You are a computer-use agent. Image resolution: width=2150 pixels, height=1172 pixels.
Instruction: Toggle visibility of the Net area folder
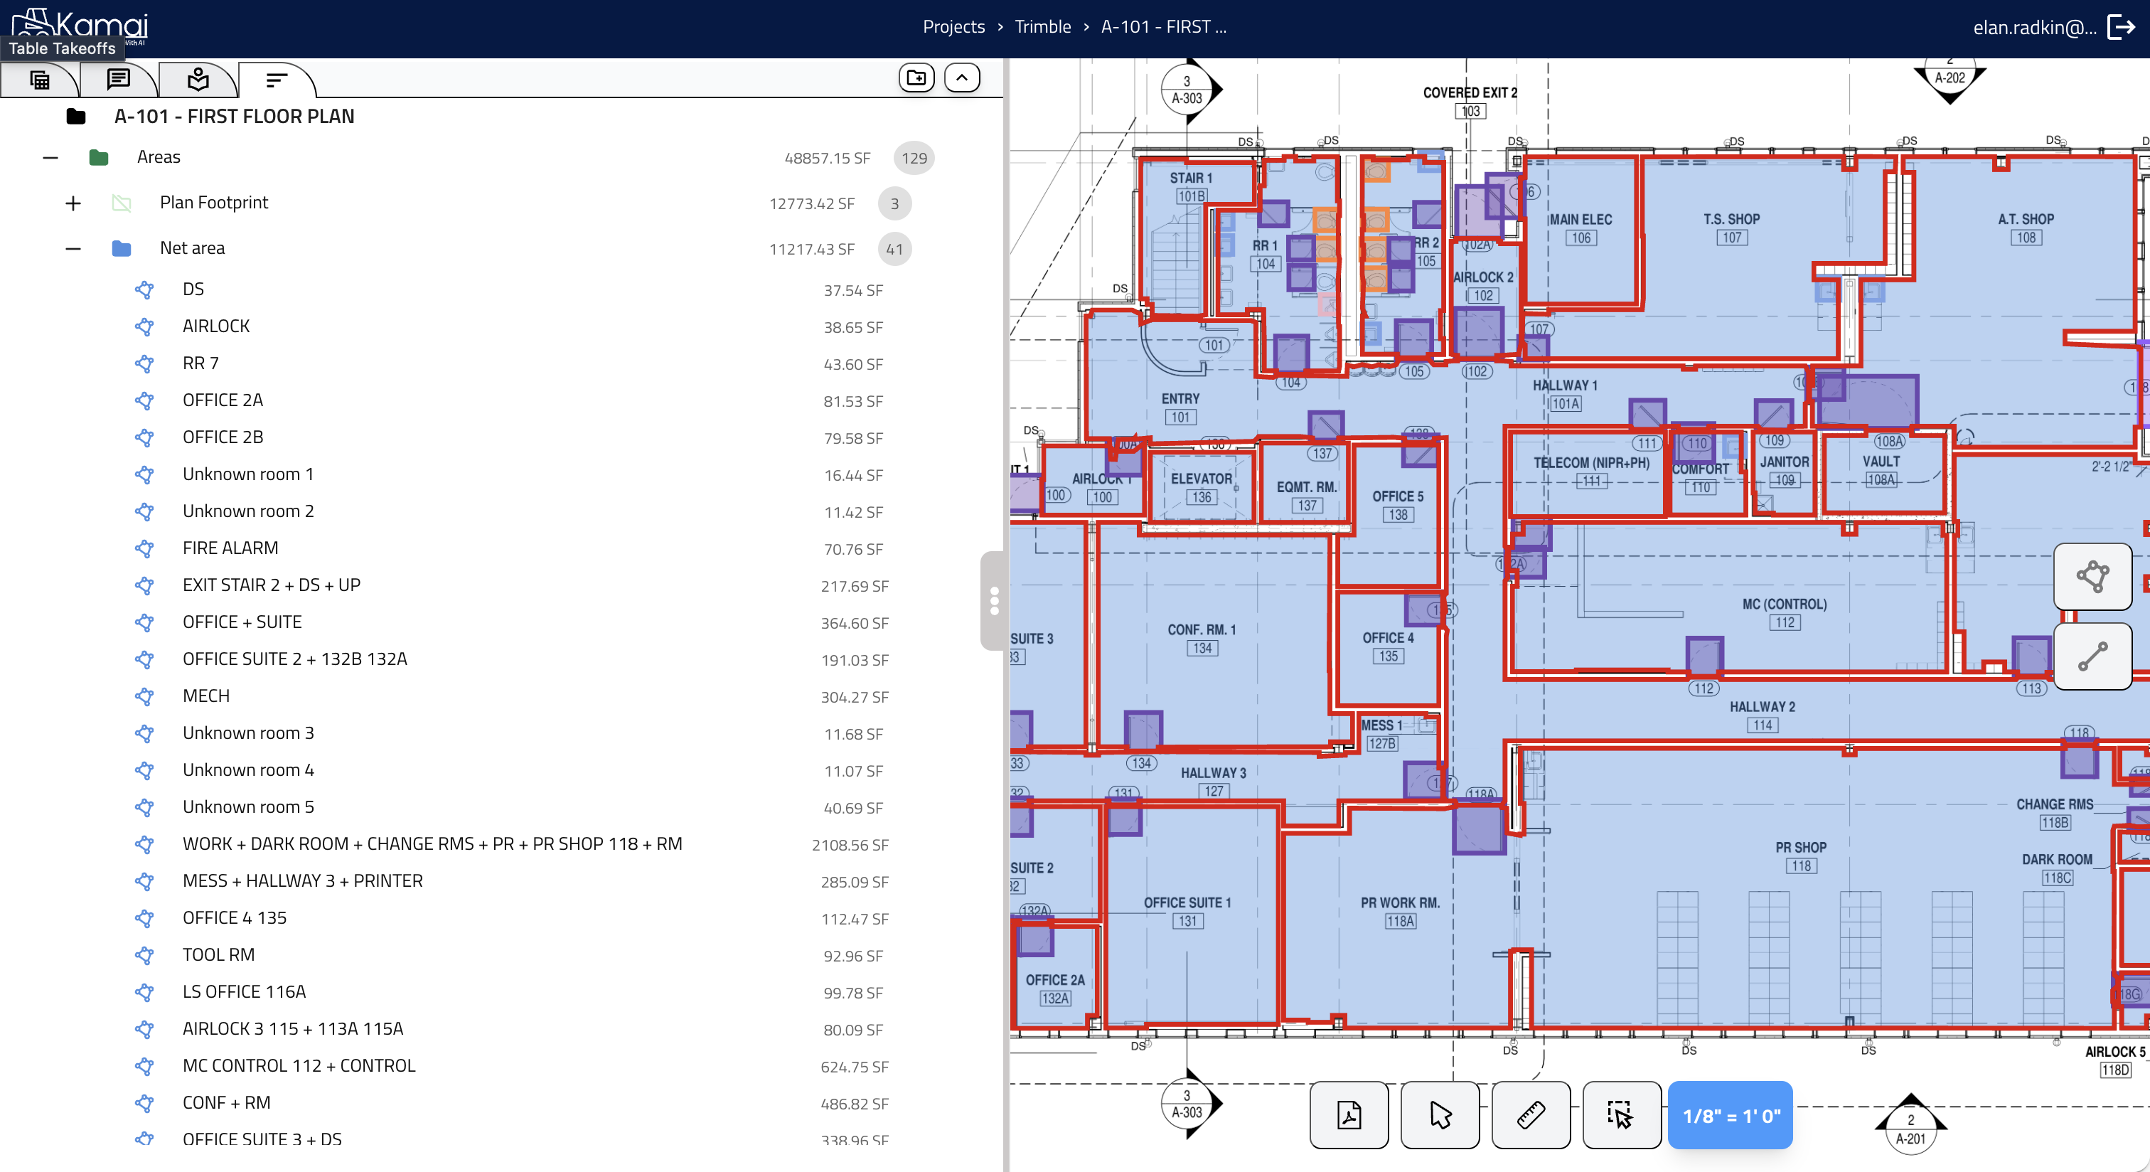click(122, 249)
